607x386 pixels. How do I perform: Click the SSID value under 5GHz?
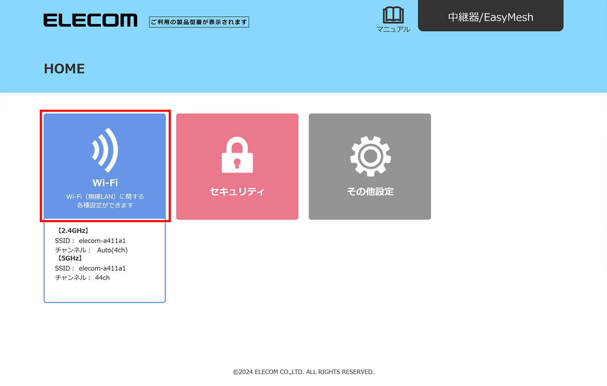pyautogui.click(x=102, y=268)
